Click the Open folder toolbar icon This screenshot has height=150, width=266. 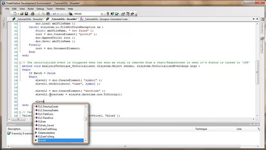tap(22, 14)
